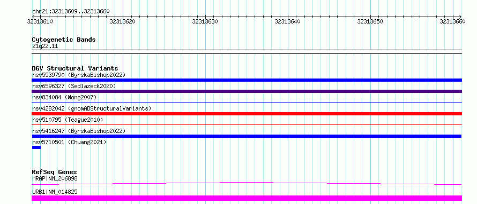The image size is (477, 204).
Task: Click the nsv834084 thin blue line
Action: coord(247,103)
